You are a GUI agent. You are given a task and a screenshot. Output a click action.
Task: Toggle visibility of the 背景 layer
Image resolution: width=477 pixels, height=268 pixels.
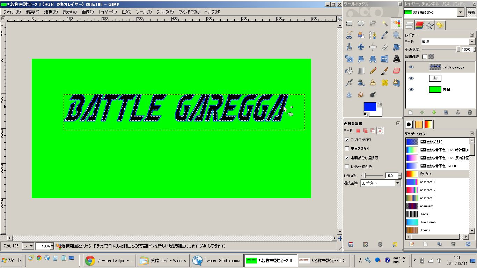tap(411, 89)
